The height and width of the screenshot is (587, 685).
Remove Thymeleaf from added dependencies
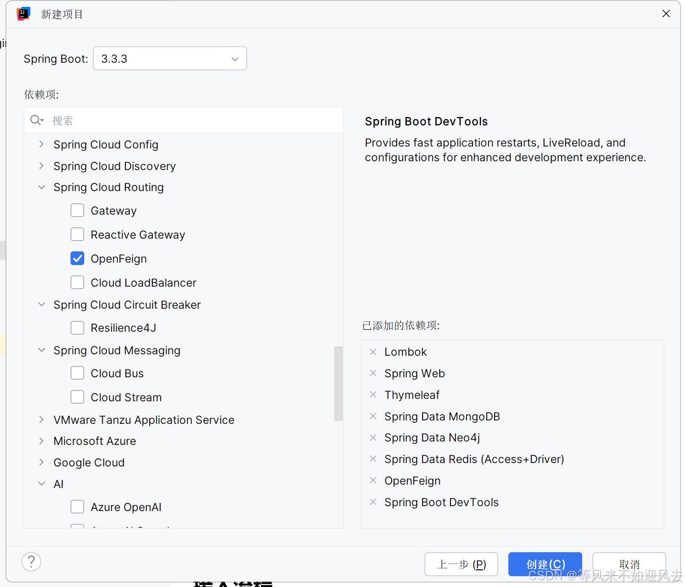point(373,395)
